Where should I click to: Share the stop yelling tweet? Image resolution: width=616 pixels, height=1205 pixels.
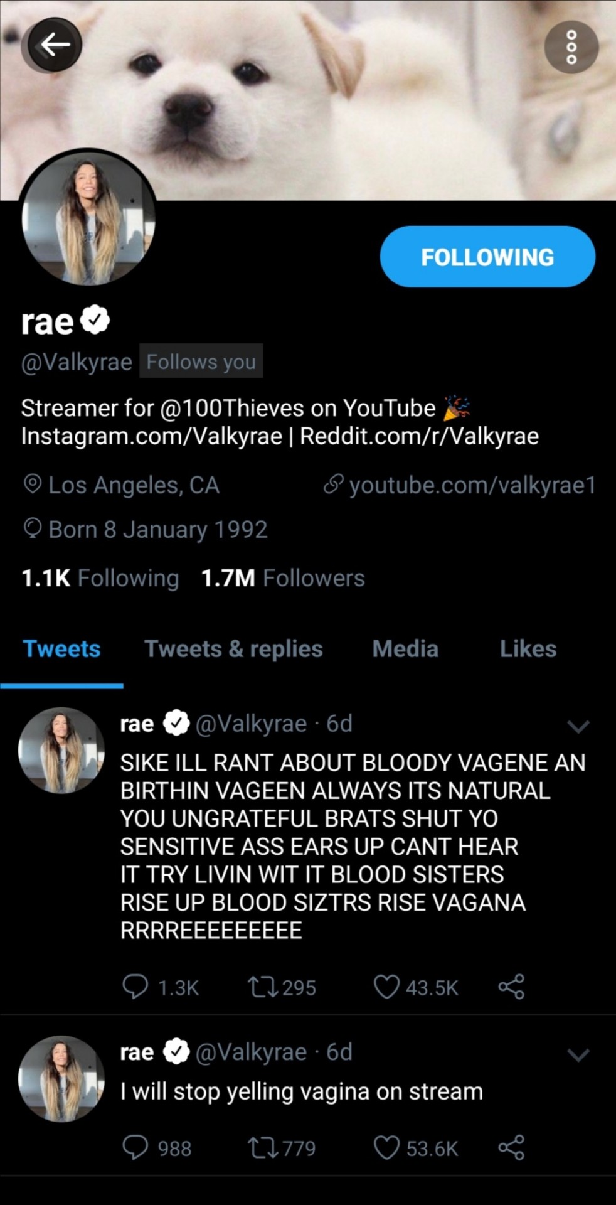tap(511, 1148)
